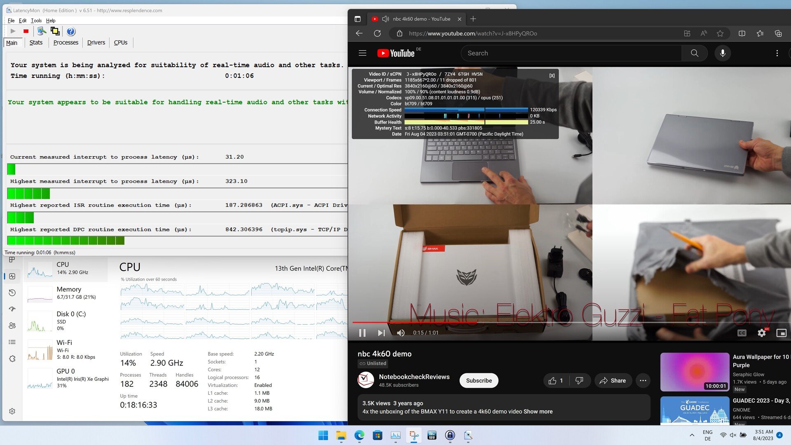The image size is (791, 445).
Task: Close stats for nerds overlay
Action: [552, 75]
